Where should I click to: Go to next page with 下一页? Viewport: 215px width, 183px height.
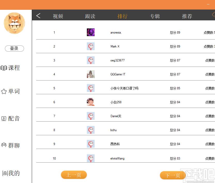point(173,176)
